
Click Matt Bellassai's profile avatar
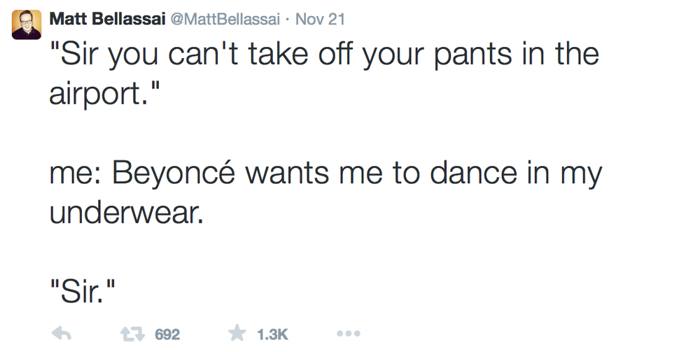(27, 24)
